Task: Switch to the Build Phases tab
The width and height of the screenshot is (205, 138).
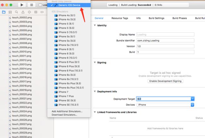Action: point(179,18)
